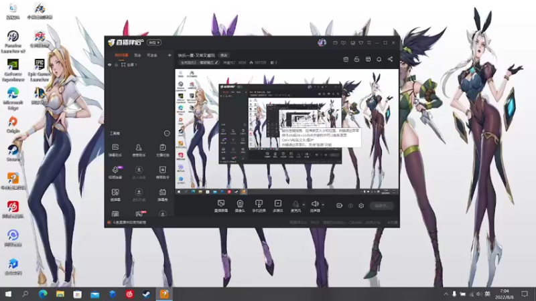Open Microsoft Edge from taskbar
The width and height of the screenshot is (536, 301).
pos(43,294)
